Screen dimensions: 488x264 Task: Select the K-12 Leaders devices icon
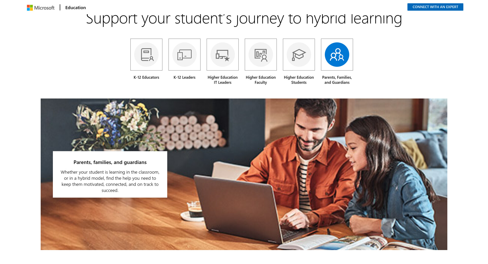[x=185, y=55]
